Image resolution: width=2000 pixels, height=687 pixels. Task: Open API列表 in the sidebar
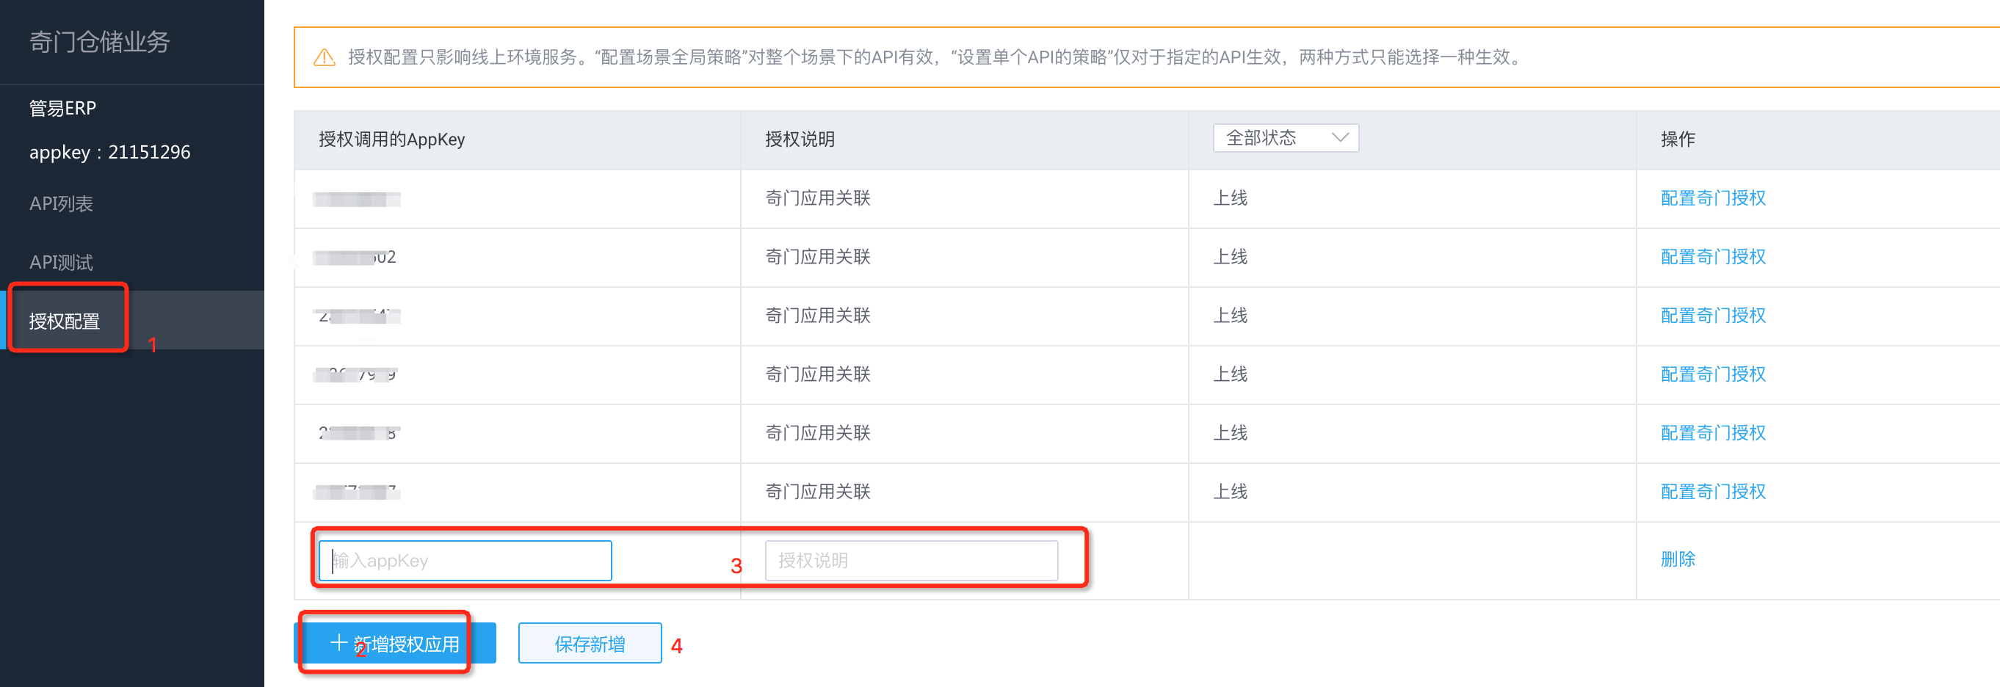coord(62,203)
